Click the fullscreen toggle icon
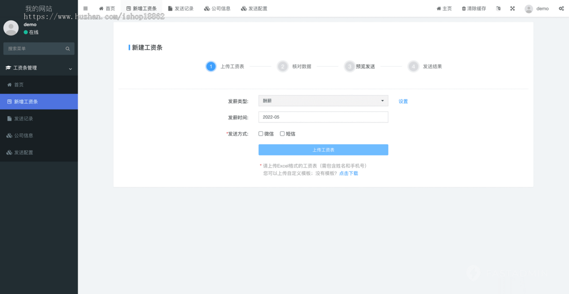The image size is (569, 294). [x=512, y=8]
